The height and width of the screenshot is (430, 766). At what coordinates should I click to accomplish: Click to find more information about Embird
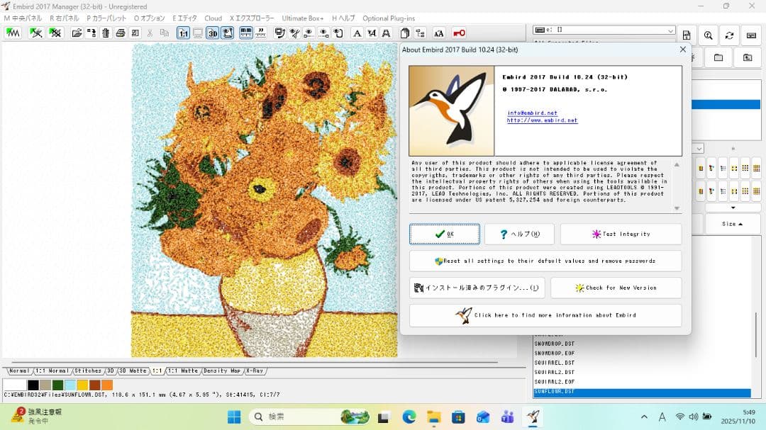pos(545,315)
